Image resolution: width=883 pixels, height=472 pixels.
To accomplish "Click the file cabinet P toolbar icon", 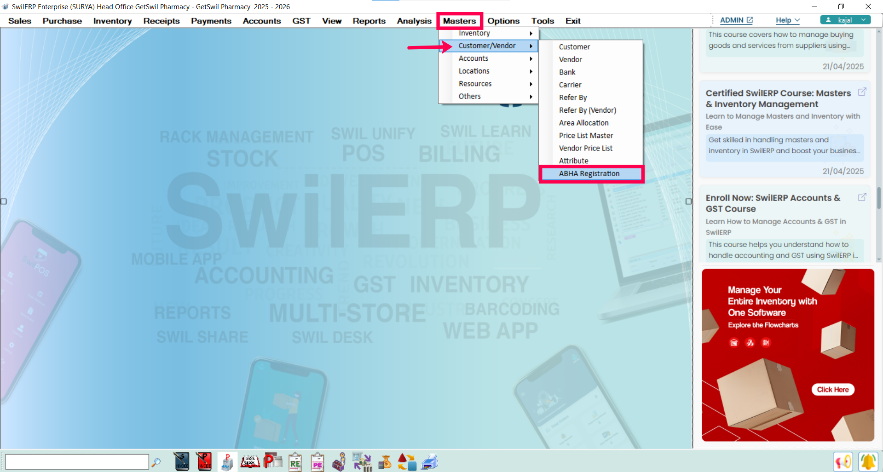I will (x=227, y=461).
